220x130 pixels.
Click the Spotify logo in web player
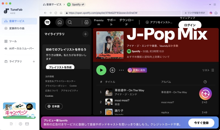click(x=47, y=22)
